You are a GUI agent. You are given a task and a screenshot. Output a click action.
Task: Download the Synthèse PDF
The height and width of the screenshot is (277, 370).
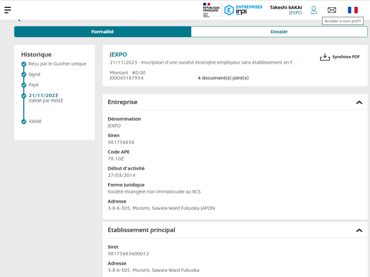(340, 57)
